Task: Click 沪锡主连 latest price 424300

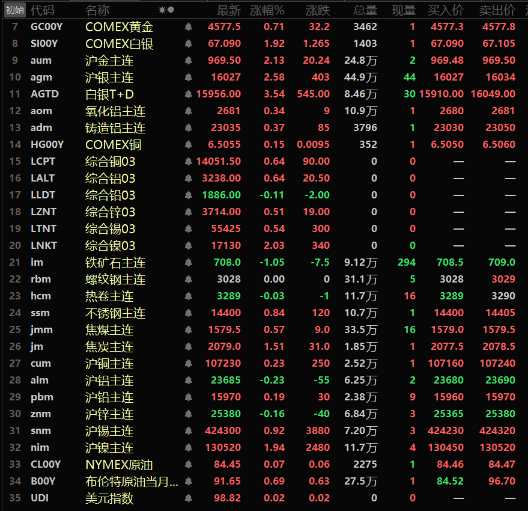Action: point(223,431)
